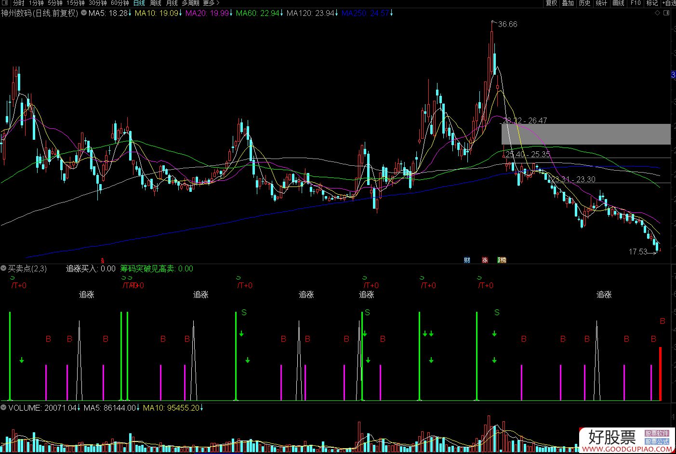Expand 更多 period options
676x454 pixels.
point(211,3)
